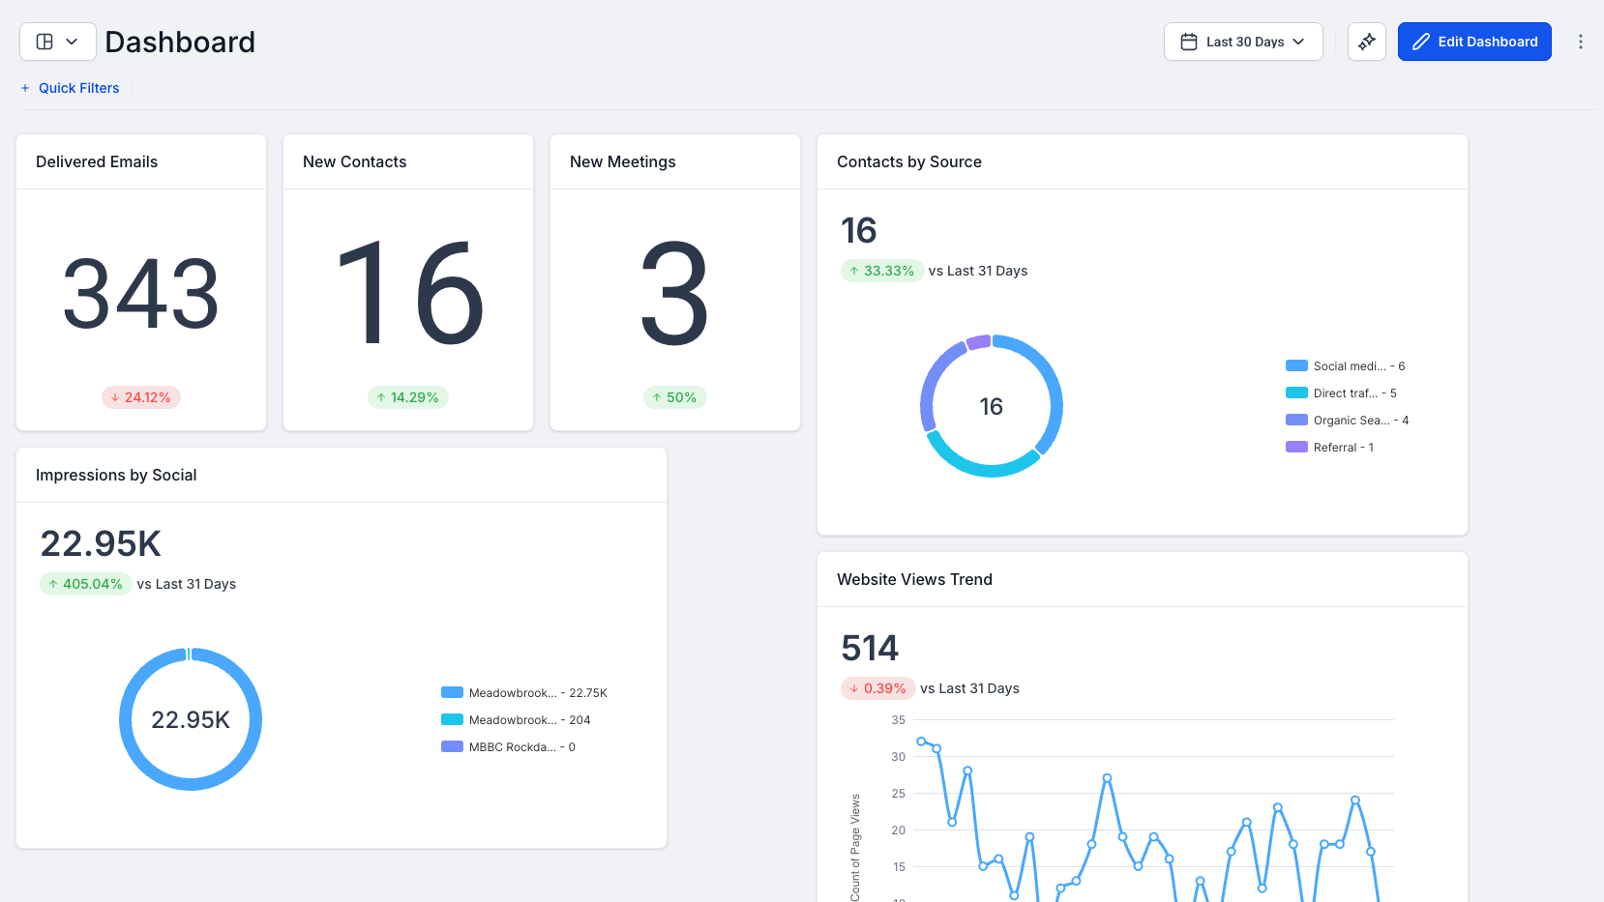
Task: Click the 24.12% decrease badge
Action: tap(141, 397)
